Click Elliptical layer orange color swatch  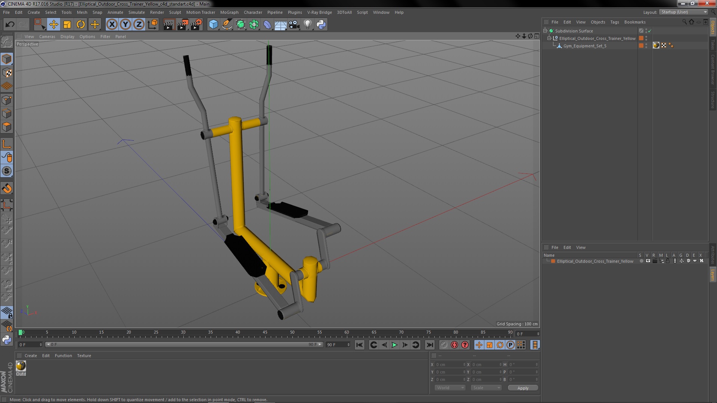click(553, 261)
